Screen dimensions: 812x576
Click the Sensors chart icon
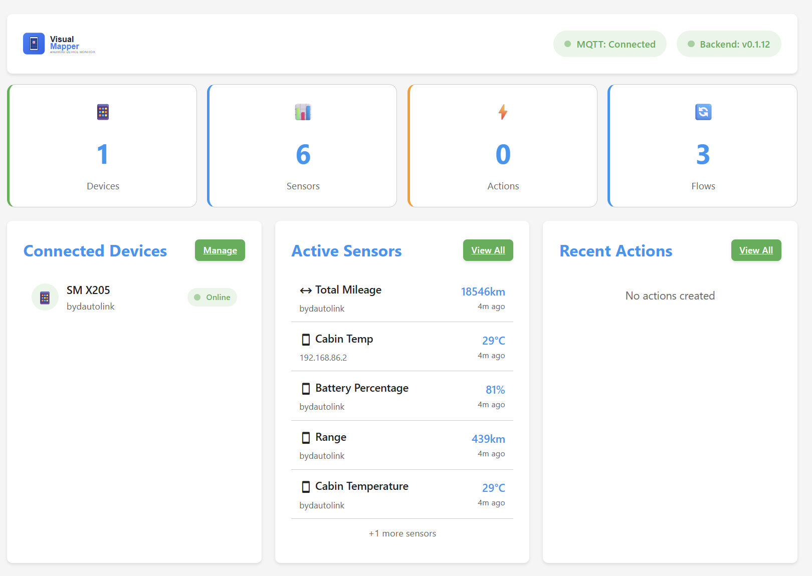302,112
